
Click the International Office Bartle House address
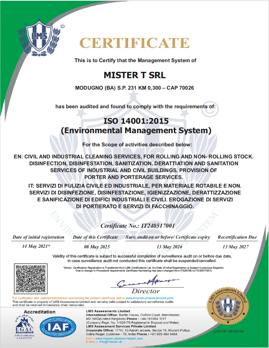pos(133,317)
